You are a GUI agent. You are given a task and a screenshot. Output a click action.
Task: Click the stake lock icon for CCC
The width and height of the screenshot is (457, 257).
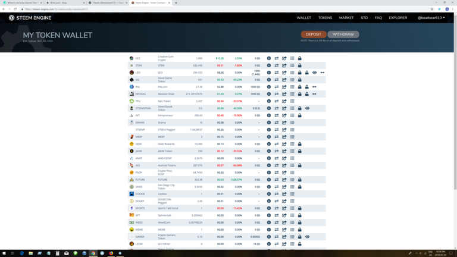click(300, 58)
